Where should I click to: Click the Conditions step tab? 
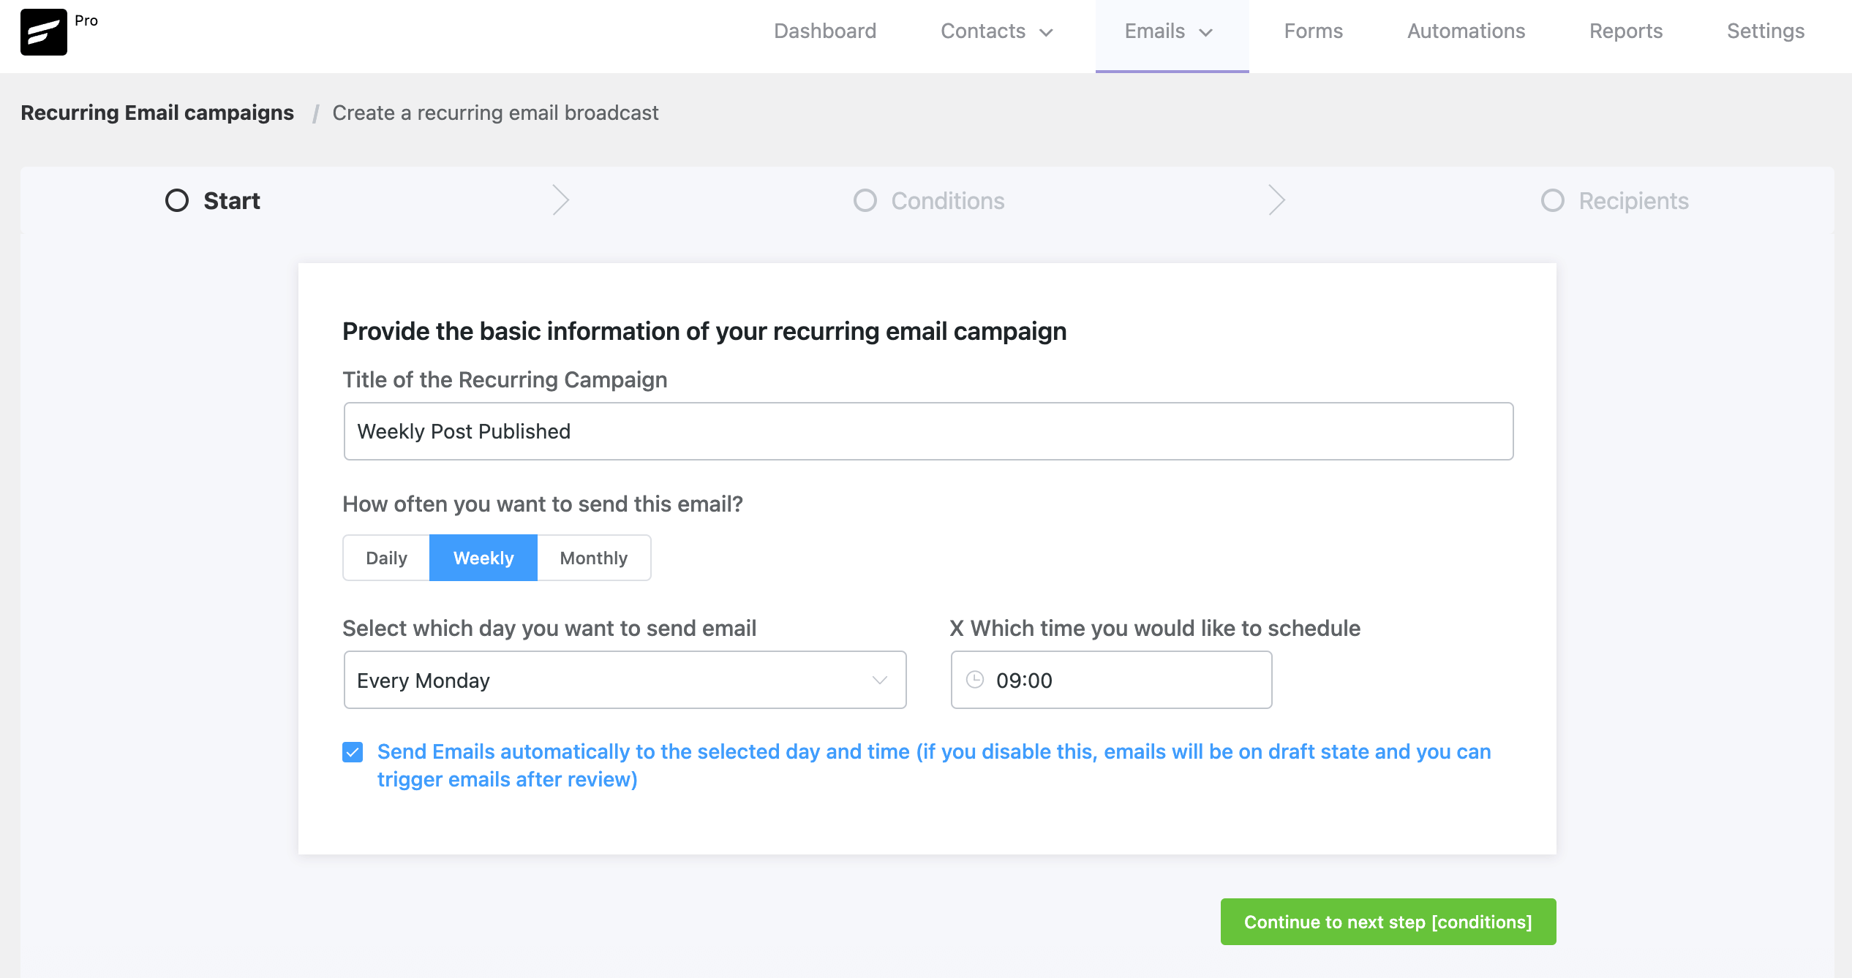[x=927, y=201]
